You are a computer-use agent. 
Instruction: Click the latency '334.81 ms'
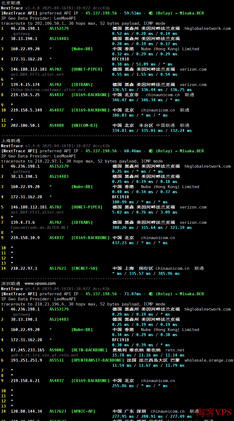(123, 131)
